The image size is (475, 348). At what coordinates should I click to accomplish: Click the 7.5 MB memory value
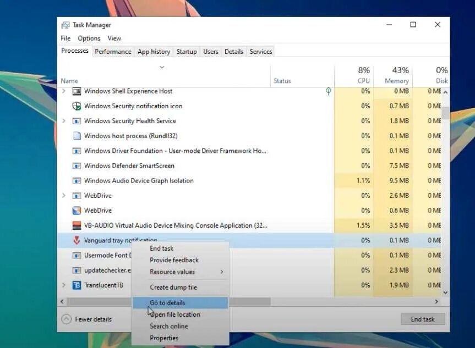tap(399, 166)
